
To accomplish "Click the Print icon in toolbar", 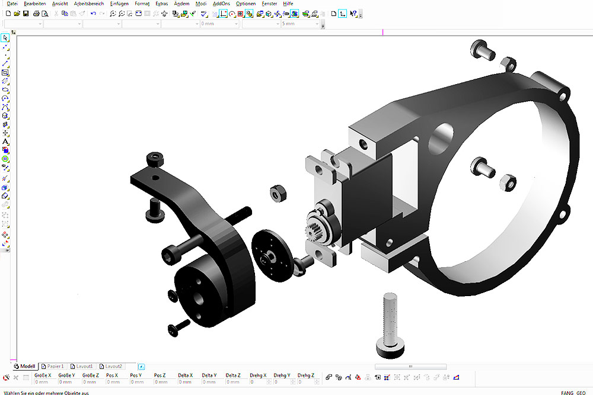I will coord(36,13).
